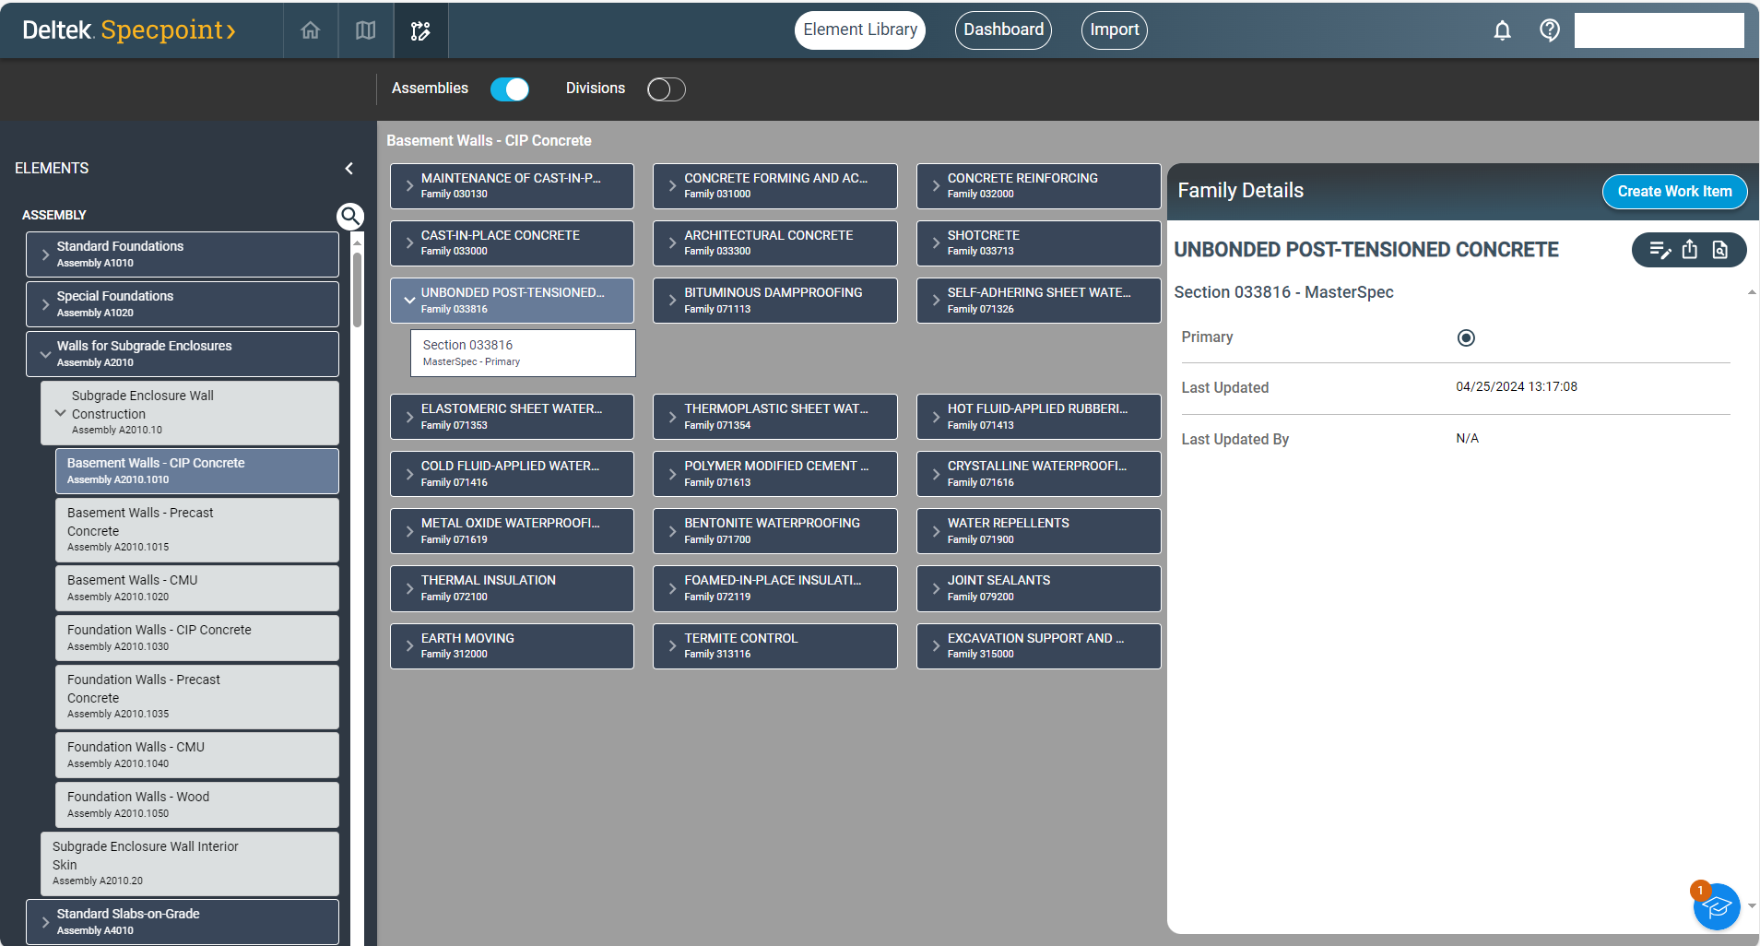Expand the Standard Foundations assembly
Image resolution: width=1760 pixels, height=946 pixels.
45,254
